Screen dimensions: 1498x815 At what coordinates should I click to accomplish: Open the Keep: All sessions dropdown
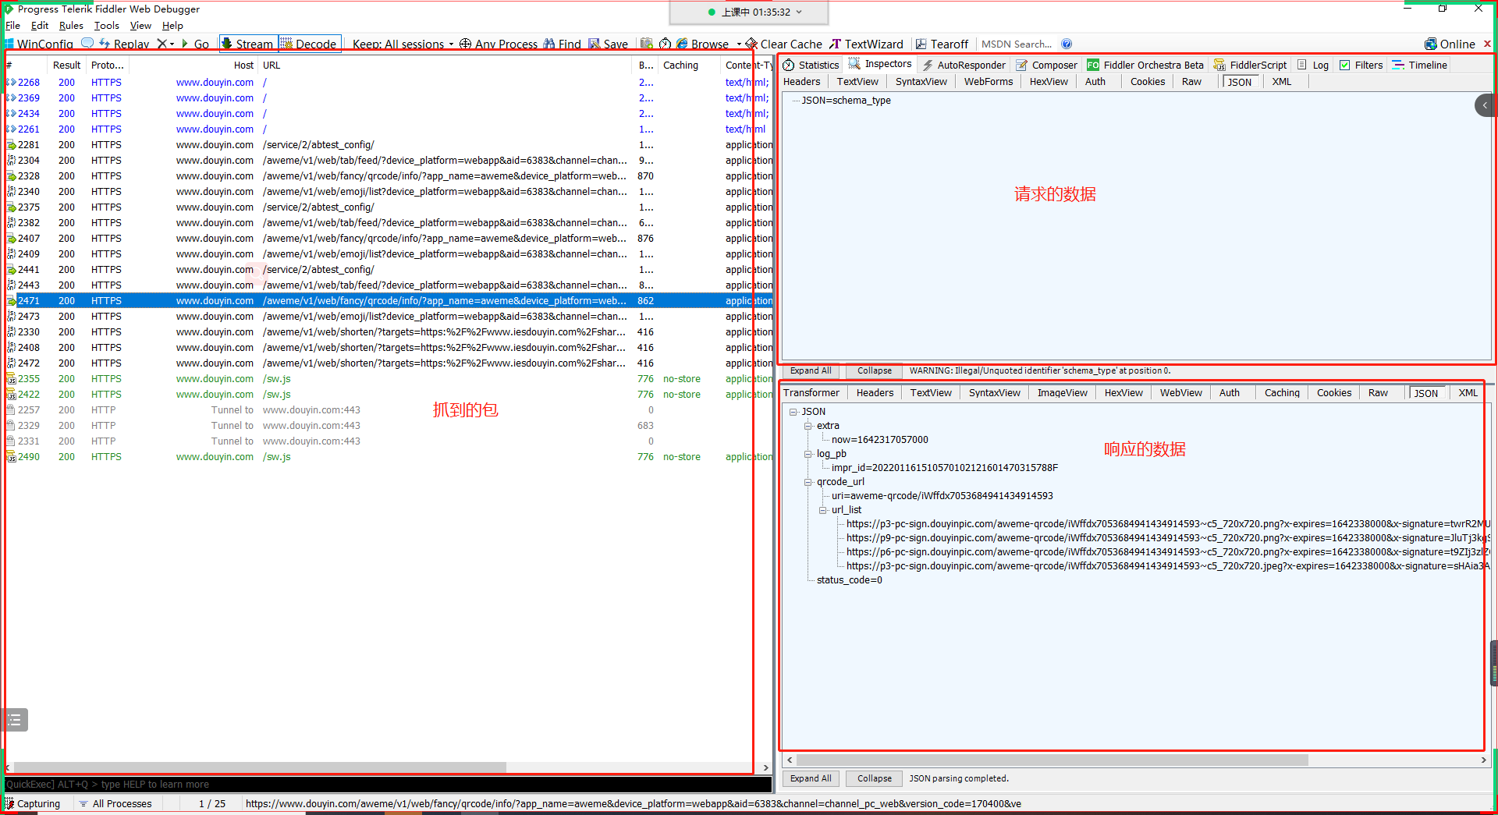pyautogui.click(x=403, y=44)
